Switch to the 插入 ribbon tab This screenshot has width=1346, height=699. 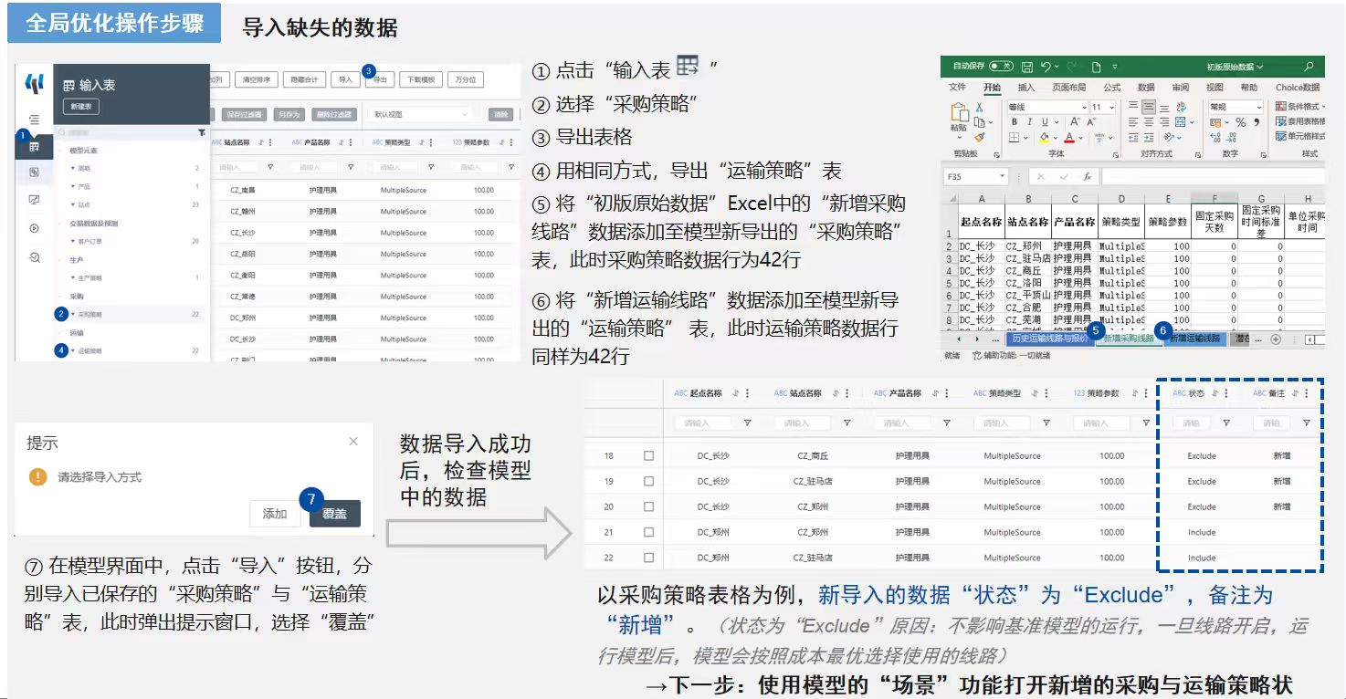pos(1026,88)
